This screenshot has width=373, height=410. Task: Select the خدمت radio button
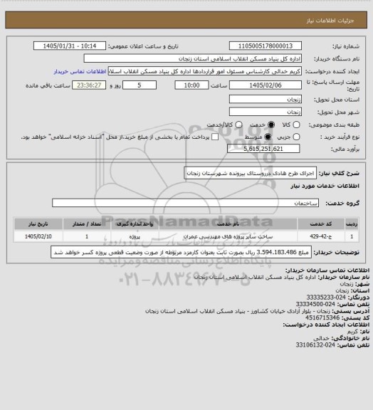[271, 125]
